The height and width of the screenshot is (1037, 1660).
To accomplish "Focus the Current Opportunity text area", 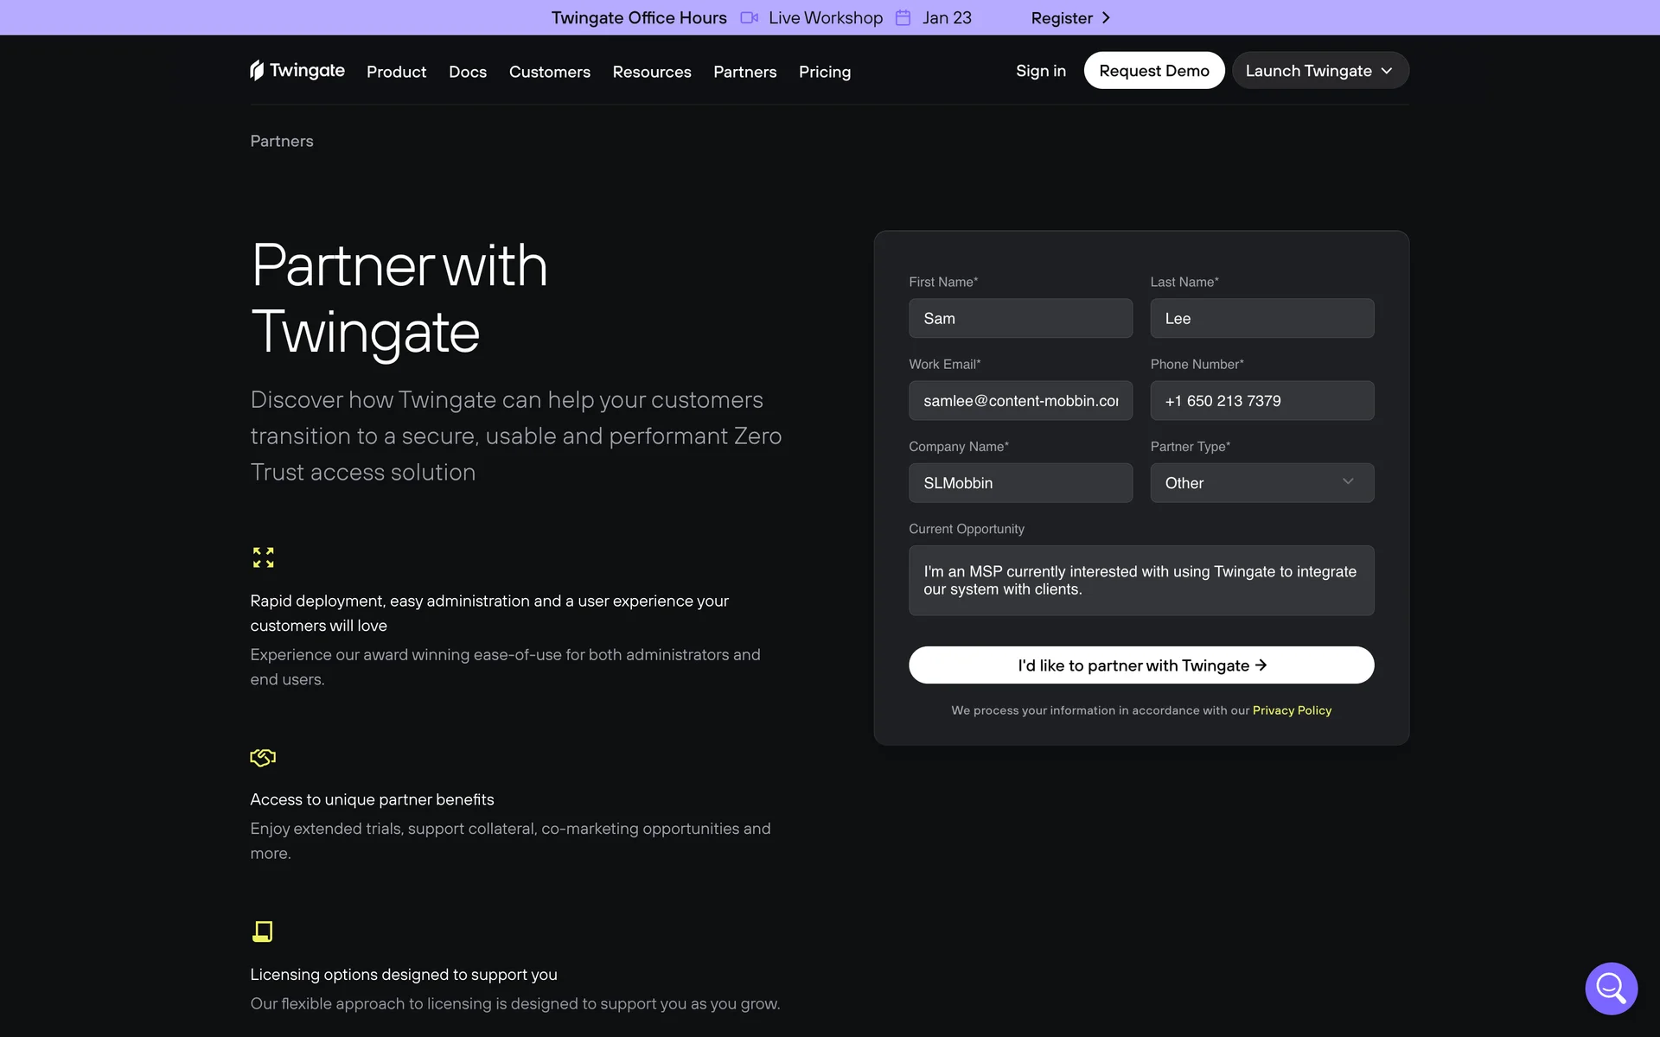I will (x=1140, y=581).
